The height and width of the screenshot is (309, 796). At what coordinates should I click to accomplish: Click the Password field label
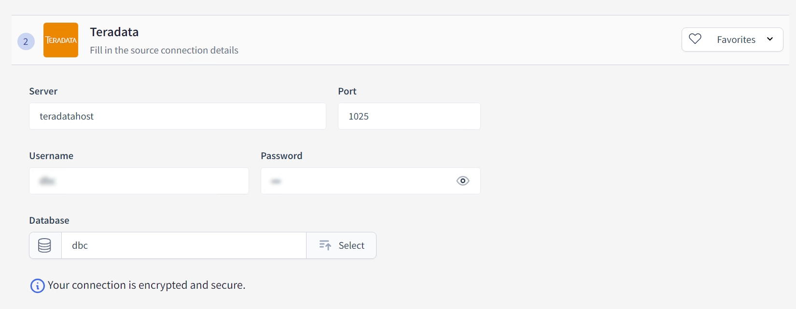[x=281, y=156]
